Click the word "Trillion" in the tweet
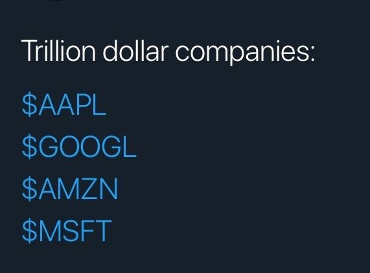 point(58,51)
